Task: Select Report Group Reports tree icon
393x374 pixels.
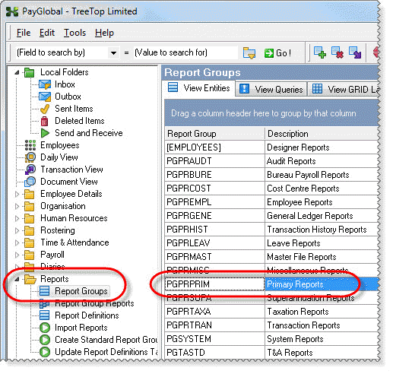Action: tap(45, 303)
